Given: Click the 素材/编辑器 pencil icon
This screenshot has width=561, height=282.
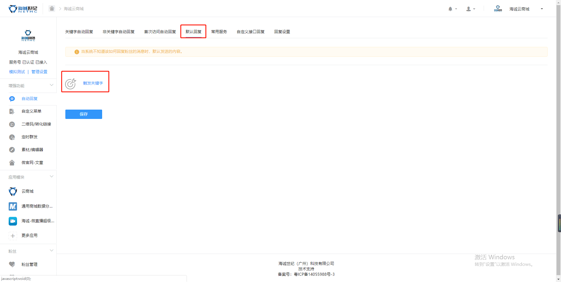Looking at the screenshot, I should (x=12, y=150).
